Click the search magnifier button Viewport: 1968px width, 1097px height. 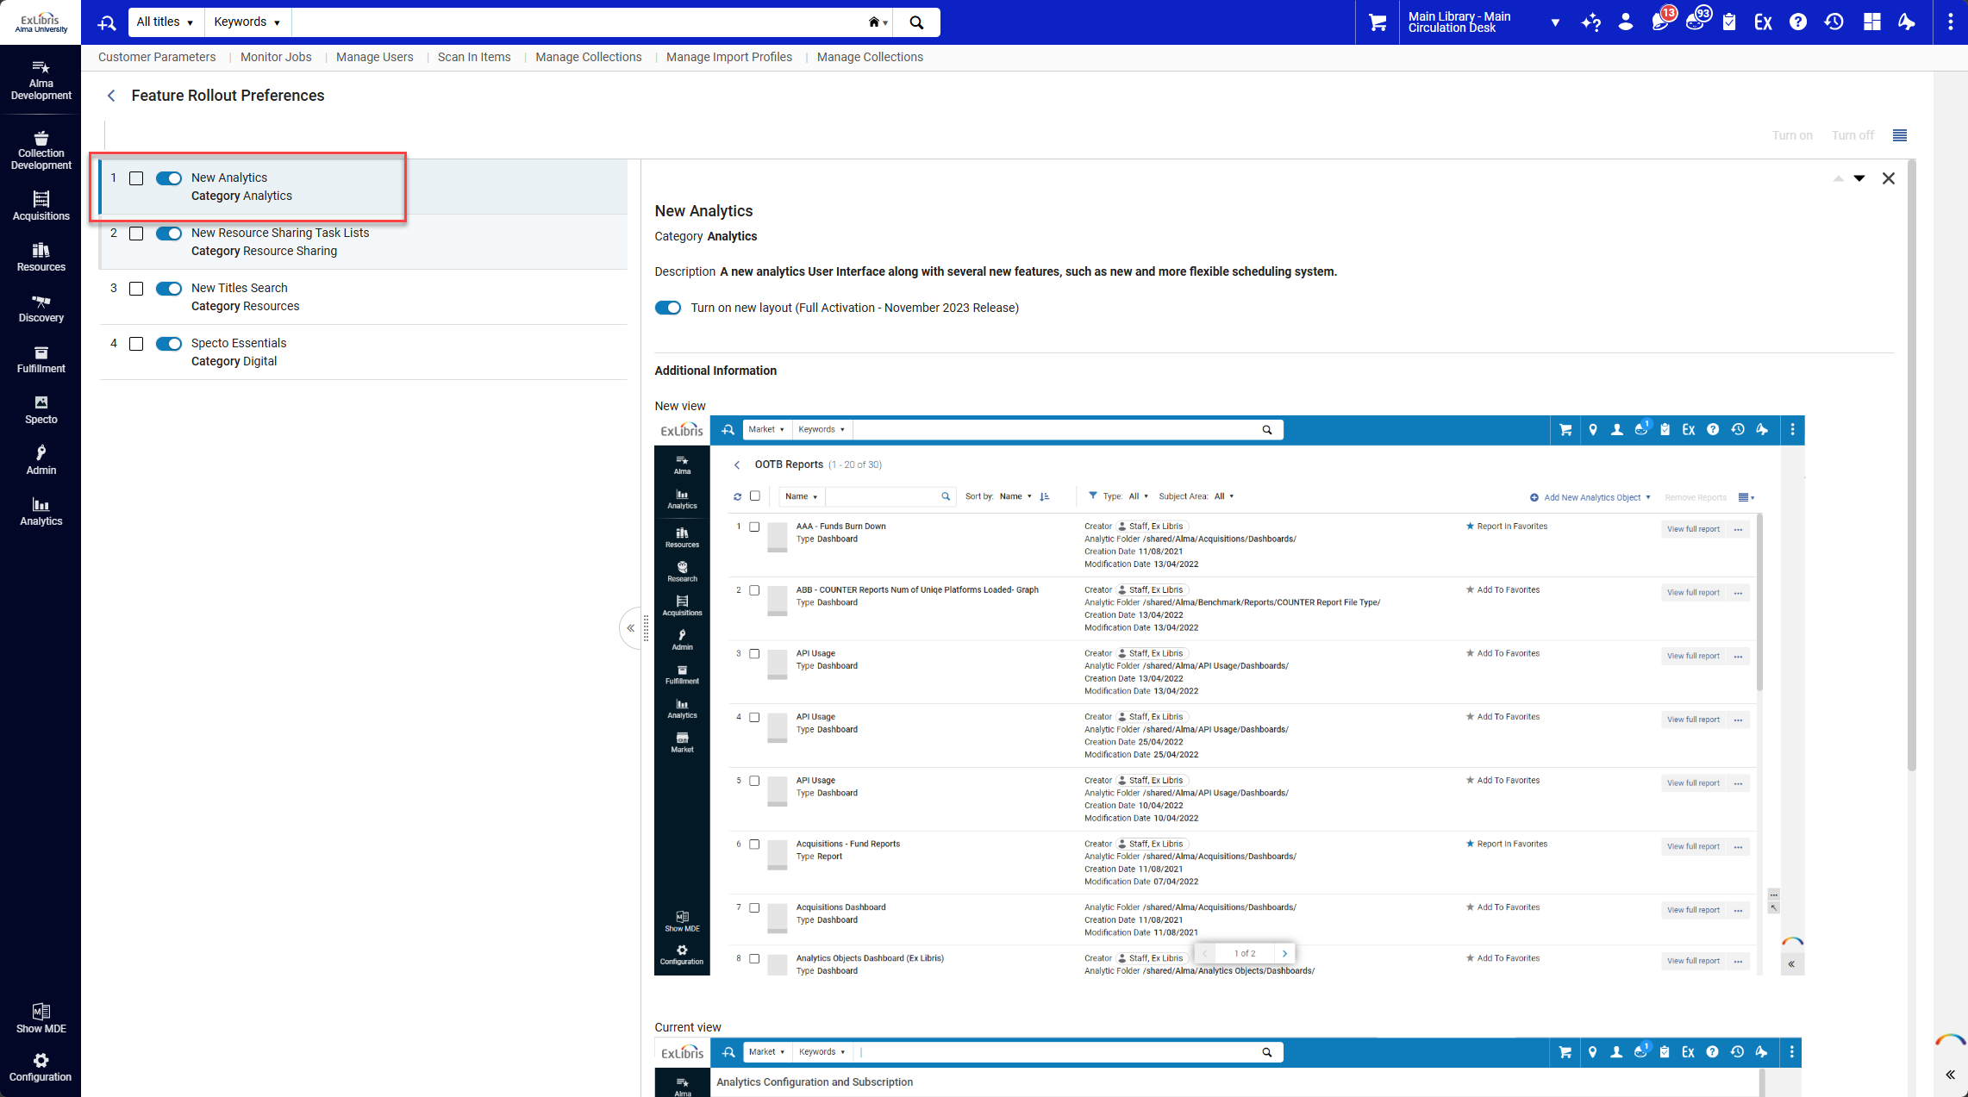(x=916, y=22)
